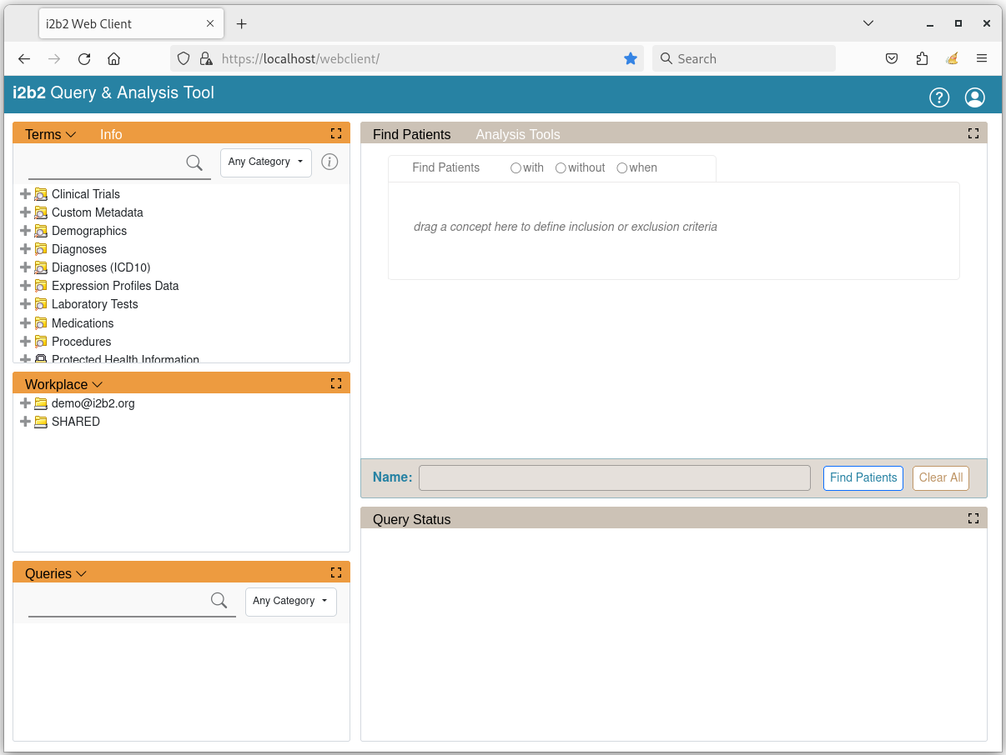Select the i2b2 Web Client browser tab

131,23
